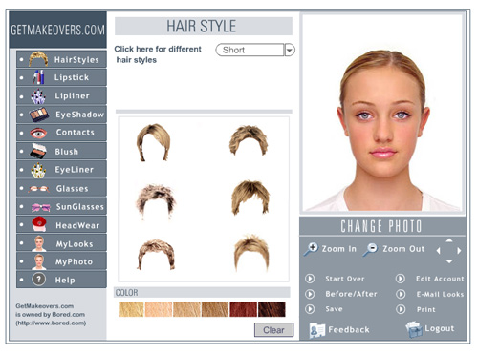Click the Logout printer-like icon
This screenshot has width=478, height=354.
(x=414, y=329)
